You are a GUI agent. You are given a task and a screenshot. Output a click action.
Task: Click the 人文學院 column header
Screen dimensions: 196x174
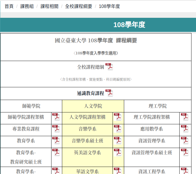click(x=93, y=106)
